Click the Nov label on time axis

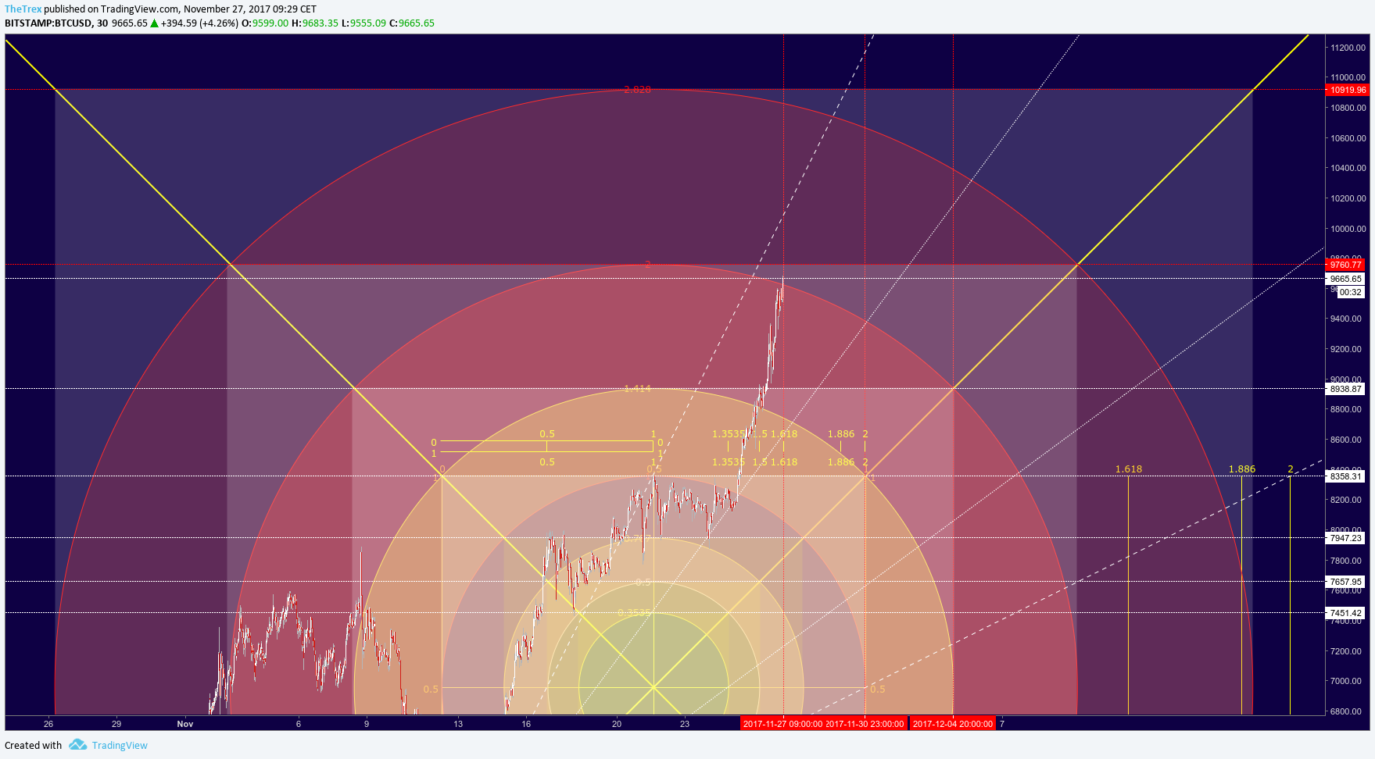(x=185, y=724)
